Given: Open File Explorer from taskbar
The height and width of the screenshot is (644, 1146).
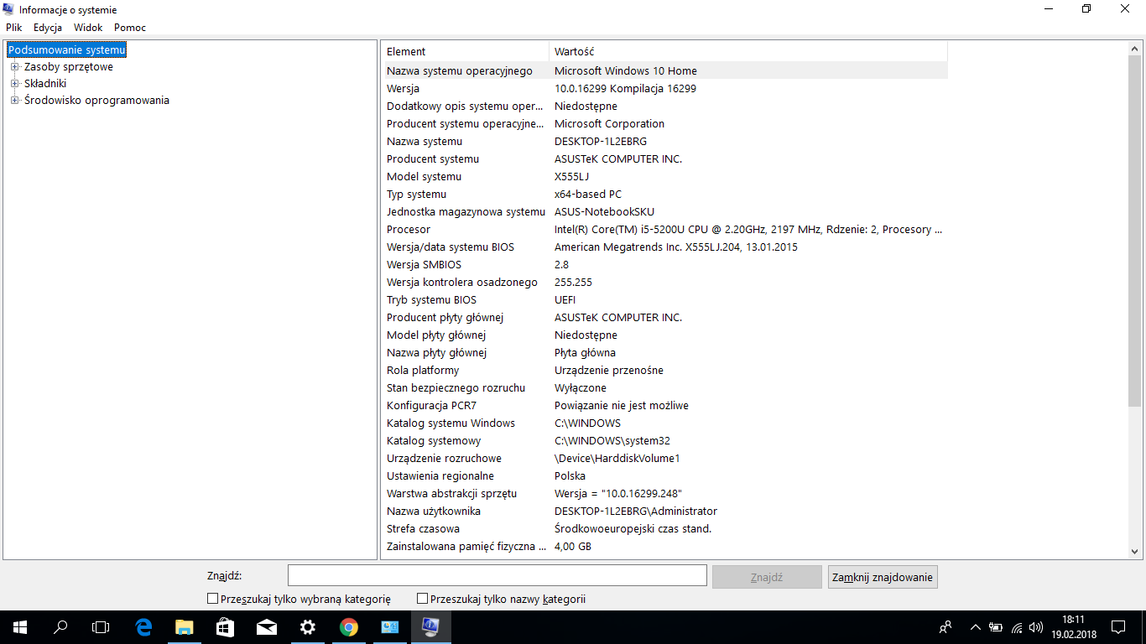Looking at the screenshot, I should [185, 626].
